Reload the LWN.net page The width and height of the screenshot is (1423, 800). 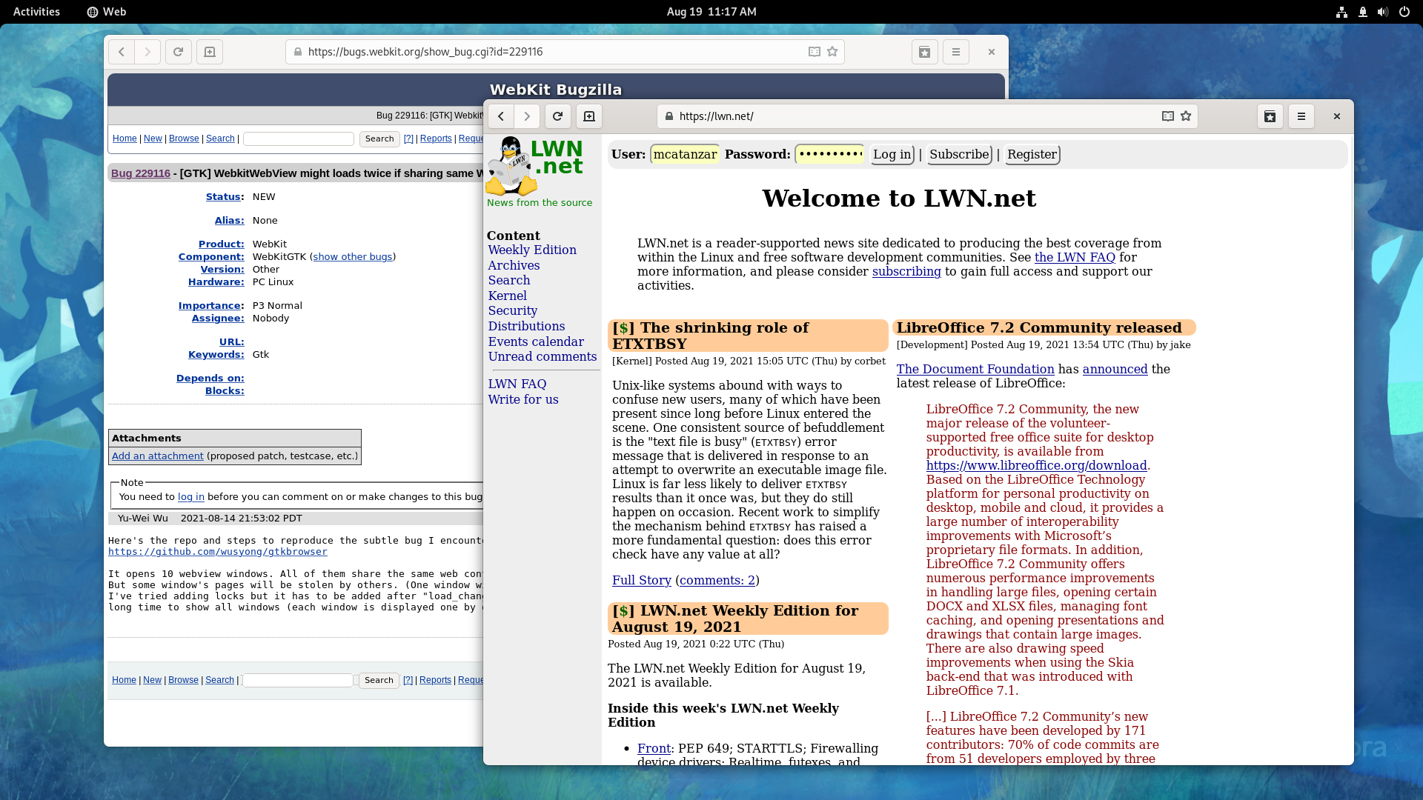pyautogui.click(x=558, y=116)
